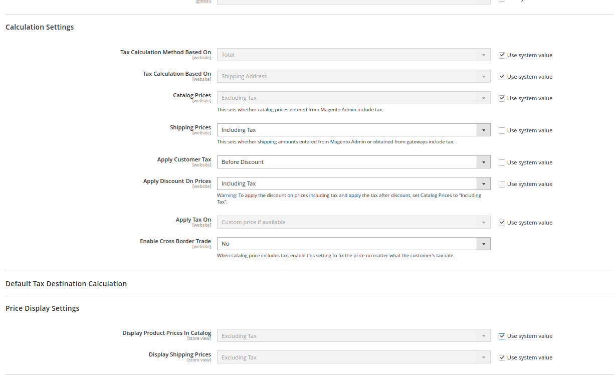Open the Tax Calculation Method Based On dropdown
The width and height of the screenshot is (614, 375).
pos(483,55)
